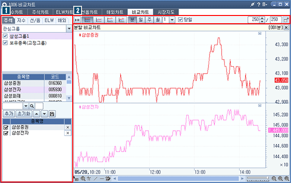Toggle the left panel collapse arrow icon
This screenshot has width=291, height=183.
(x=77, y=20)
